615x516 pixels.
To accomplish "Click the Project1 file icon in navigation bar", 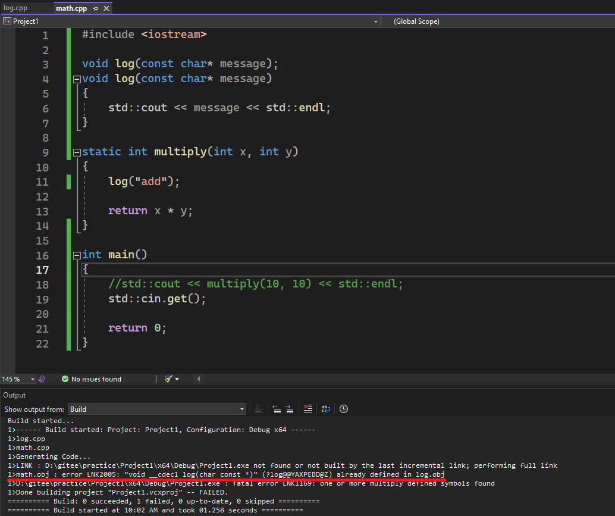I will [x=7, y=21].
